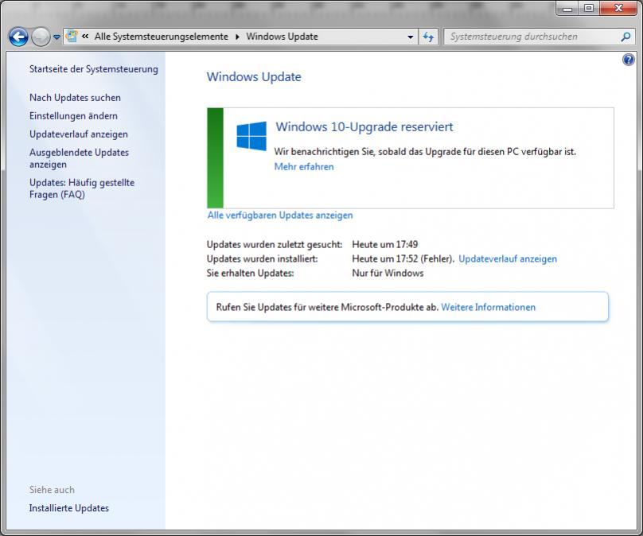Viewport: 643px width, 536px height.
Task: Open the address bar history dropdown
Action: pyautogui.click(x=410, y=37)
